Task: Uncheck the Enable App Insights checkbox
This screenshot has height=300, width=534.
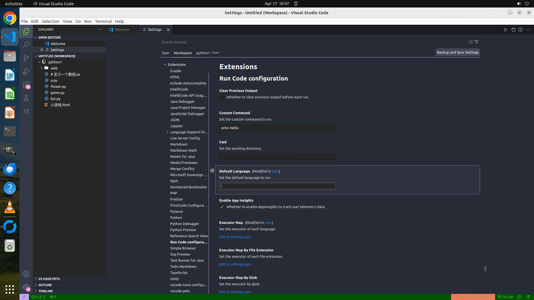Action: coord(222,207)
